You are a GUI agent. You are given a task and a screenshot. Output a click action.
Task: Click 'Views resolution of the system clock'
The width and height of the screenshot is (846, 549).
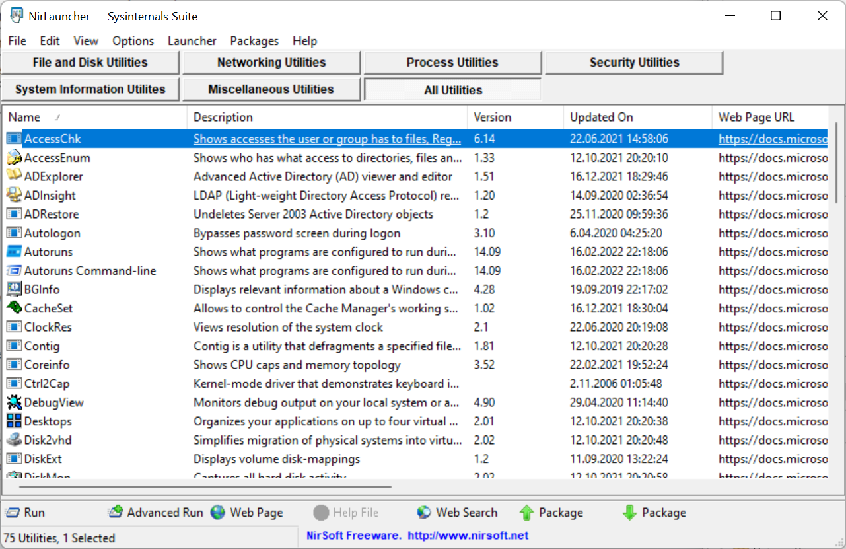click(x=288, y=327)
